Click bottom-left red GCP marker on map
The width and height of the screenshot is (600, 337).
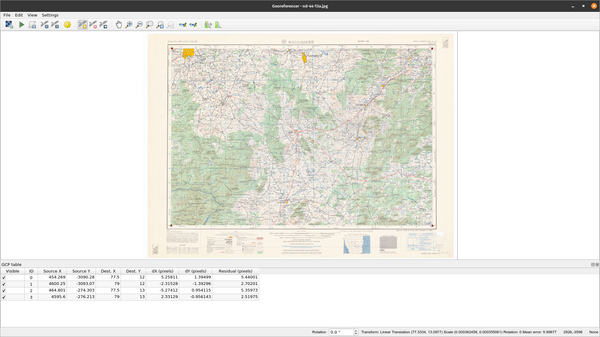coord(171,225)
